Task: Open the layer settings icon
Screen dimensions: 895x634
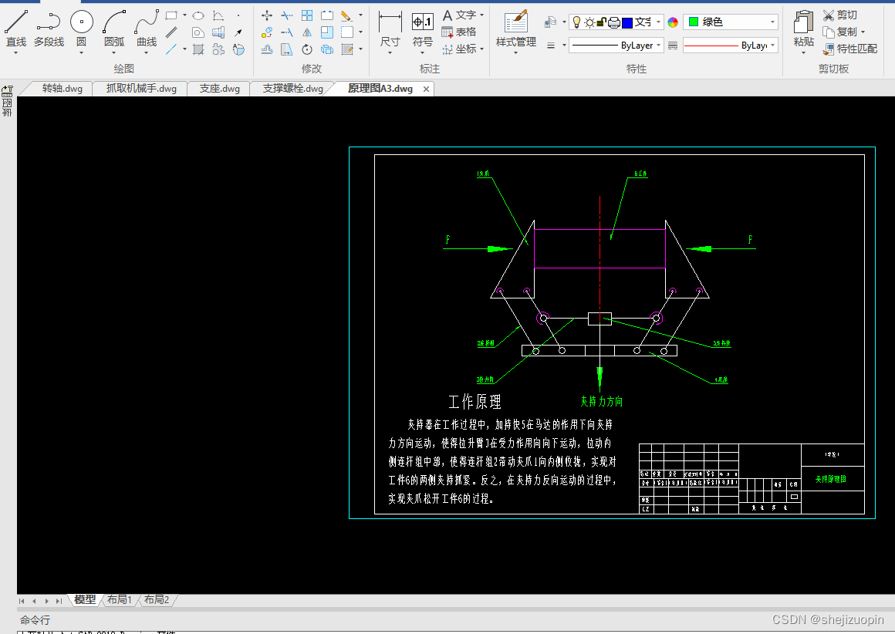Action: point(550,22)
